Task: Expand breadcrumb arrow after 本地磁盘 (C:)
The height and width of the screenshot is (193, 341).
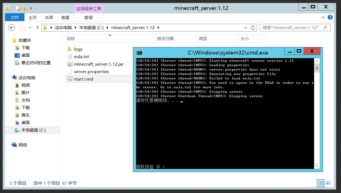Action: (107, 28)
